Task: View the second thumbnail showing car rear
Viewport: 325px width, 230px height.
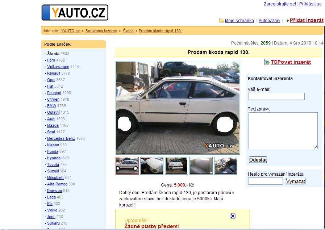Action: coord(152,166)
